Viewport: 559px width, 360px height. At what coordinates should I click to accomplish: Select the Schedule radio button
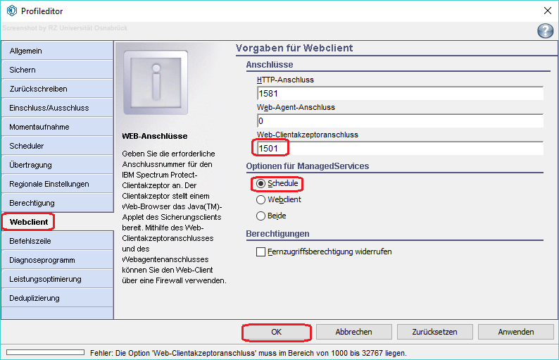coord(261,183)
